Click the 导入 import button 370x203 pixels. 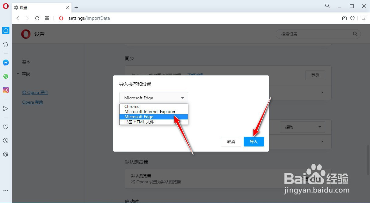254,142
